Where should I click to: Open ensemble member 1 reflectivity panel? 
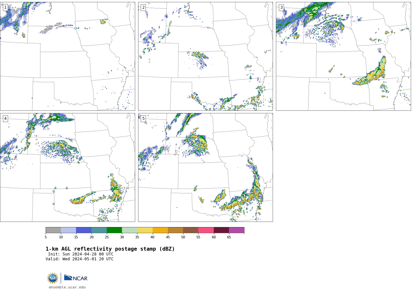coord(67,56)
